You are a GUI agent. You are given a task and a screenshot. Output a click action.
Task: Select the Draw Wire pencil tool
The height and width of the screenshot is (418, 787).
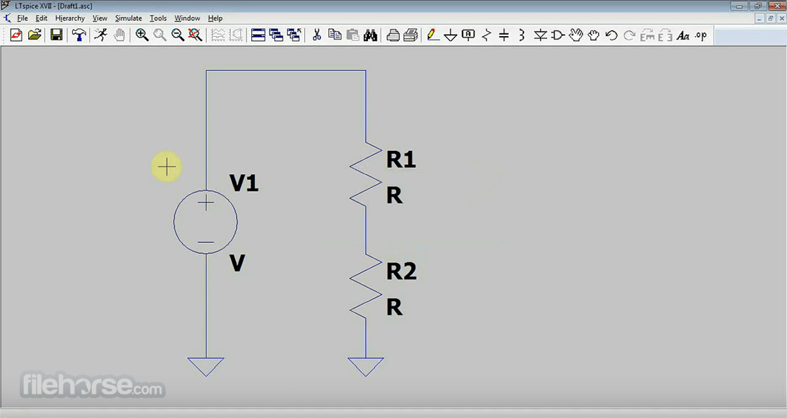(433, 35)
